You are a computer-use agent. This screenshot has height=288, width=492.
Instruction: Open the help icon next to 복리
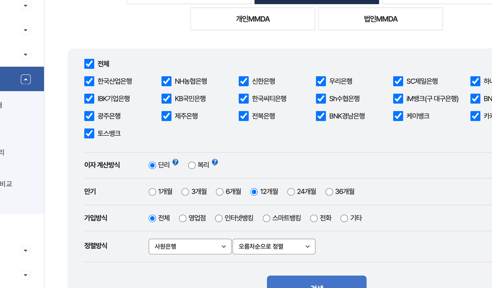[x=215, y=162]
